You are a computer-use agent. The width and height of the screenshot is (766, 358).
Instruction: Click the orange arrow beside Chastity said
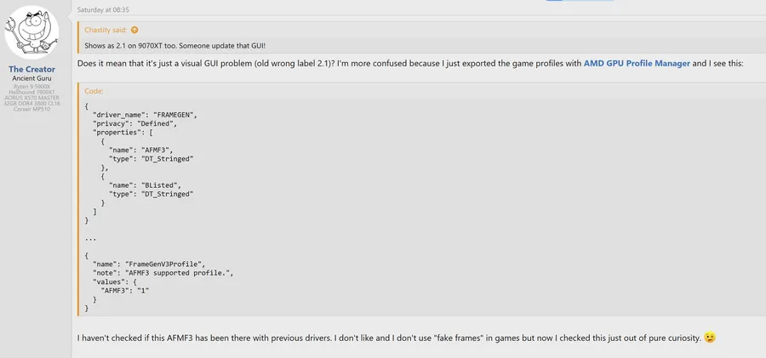click(134, 30)
